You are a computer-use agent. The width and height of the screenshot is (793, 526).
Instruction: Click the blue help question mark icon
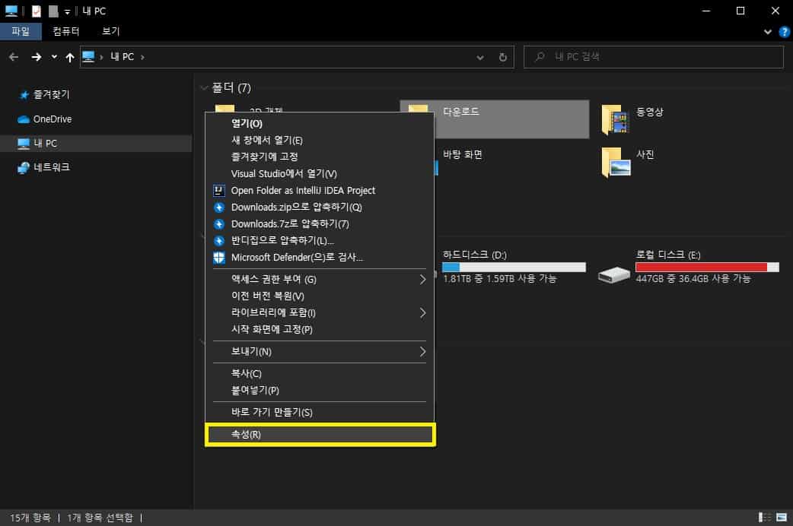pos(785,32)
